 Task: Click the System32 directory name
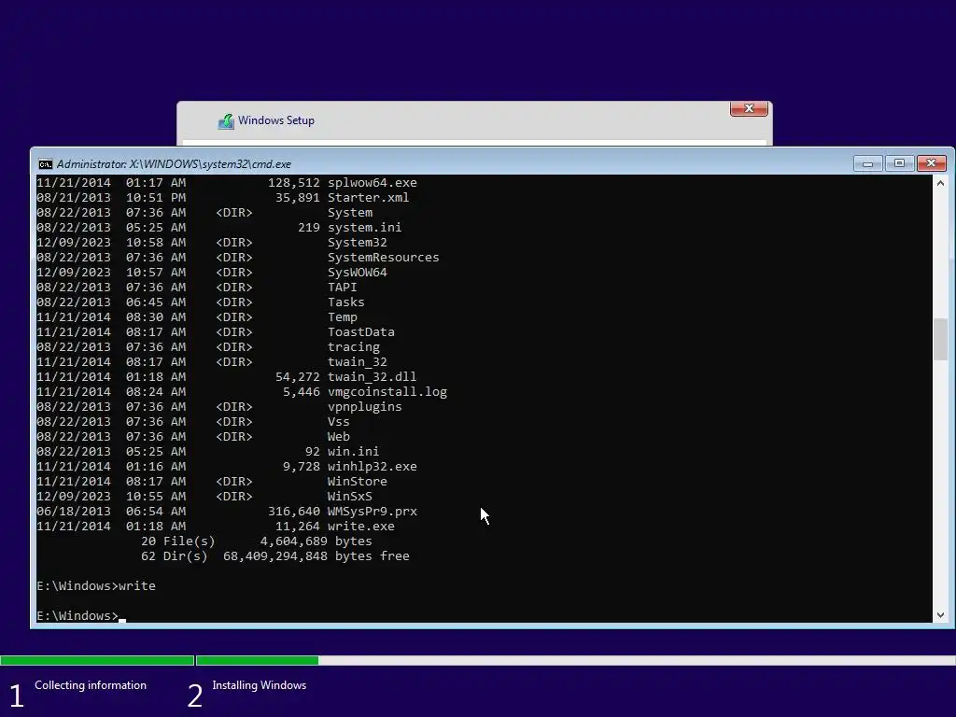point(358,242)
